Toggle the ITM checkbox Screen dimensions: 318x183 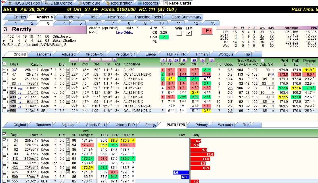[x=189, y=33]
